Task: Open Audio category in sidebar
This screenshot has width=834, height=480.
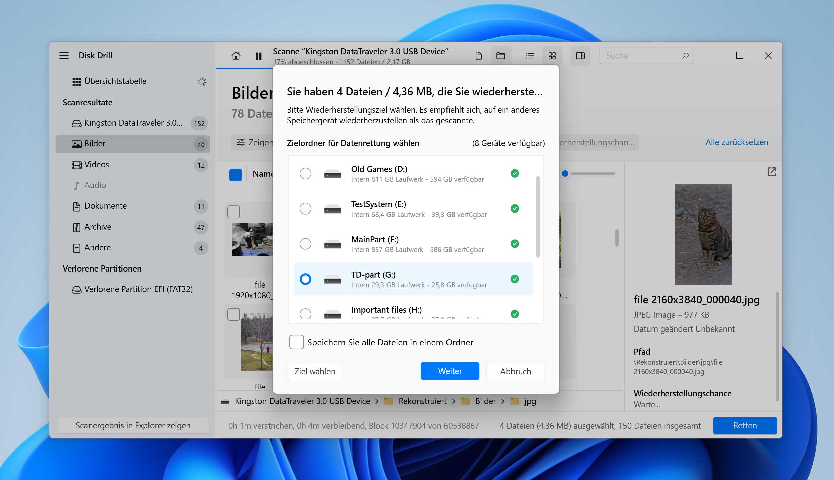Action: (133, 185)
